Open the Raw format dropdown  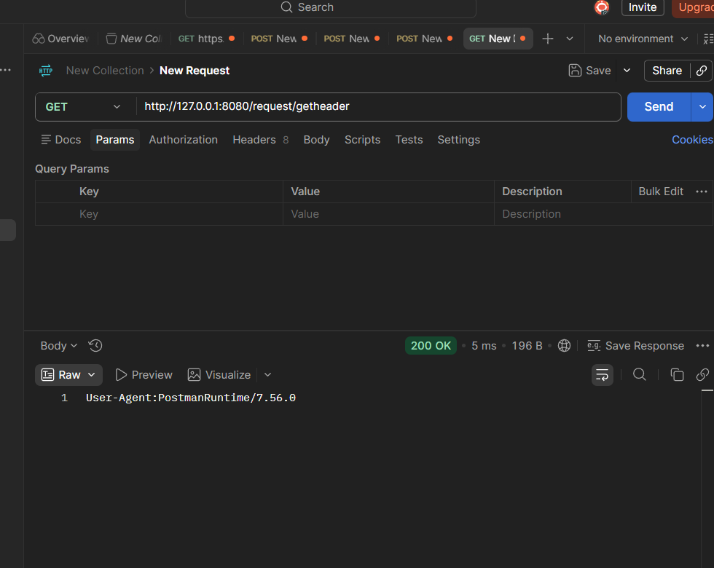coord(68,375)
